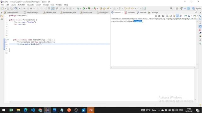Click the Save All toolbar icon
Image resolution: width=202 pixels, height=113 pixels.
[x=11, y=8]
